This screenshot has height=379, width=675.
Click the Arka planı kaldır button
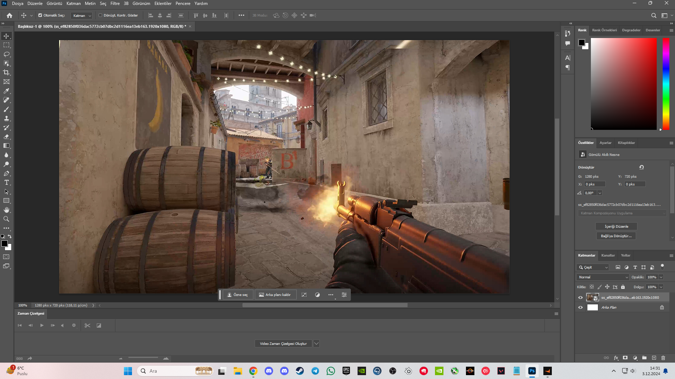275,295
